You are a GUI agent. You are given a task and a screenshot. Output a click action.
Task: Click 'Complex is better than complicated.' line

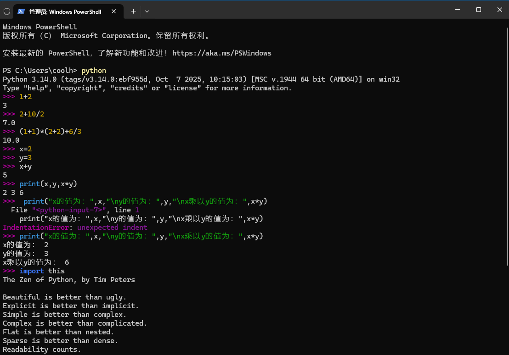(x=75, y=323)
